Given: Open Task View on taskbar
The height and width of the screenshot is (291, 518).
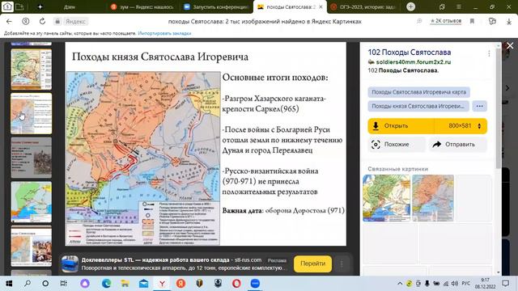Looking at the screenshot, I should (x=63, y=284).
